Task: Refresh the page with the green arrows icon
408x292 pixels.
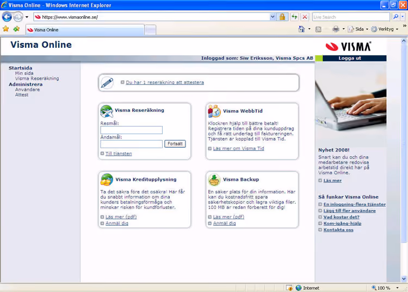Action: [294, 17]
